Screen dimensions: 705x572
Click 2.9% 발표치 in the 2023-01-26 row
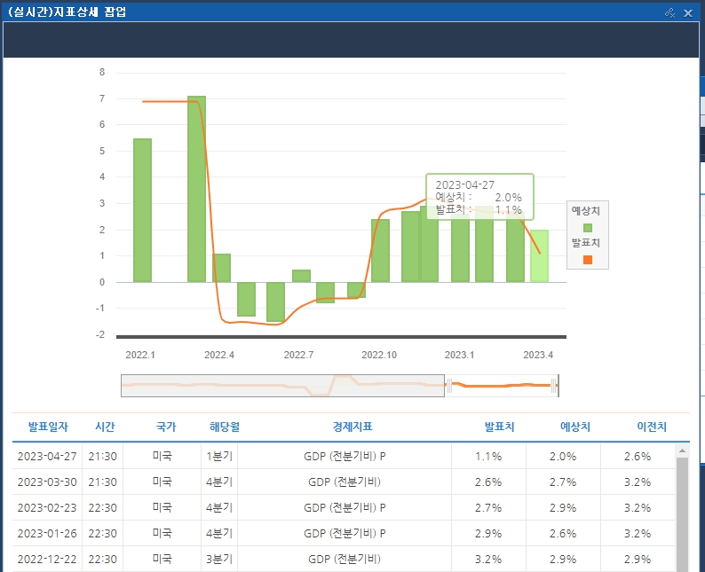coord(488,533)
